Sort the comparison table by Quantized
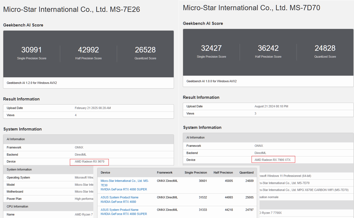The image size is (354, 218). tap(246, 172)
